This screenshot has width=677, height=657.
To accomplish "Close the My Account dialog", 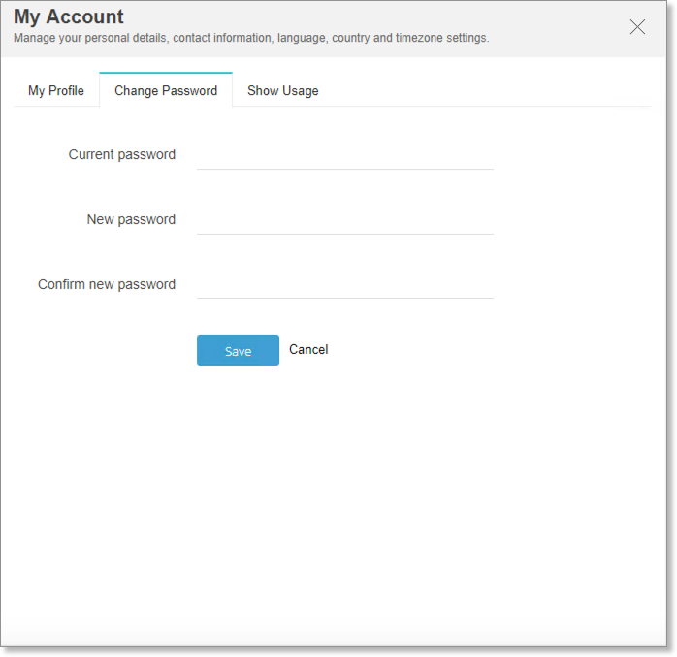I will coord(637,27).
